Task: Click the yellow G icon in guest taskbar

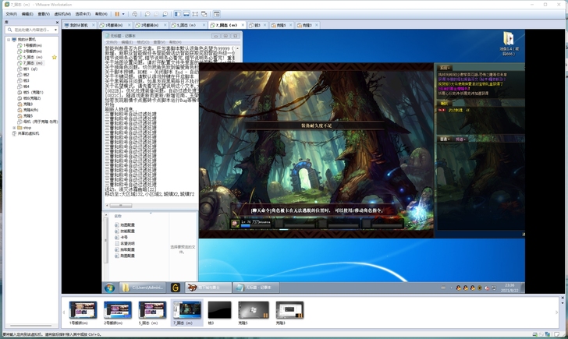Action: pos(176,288)
